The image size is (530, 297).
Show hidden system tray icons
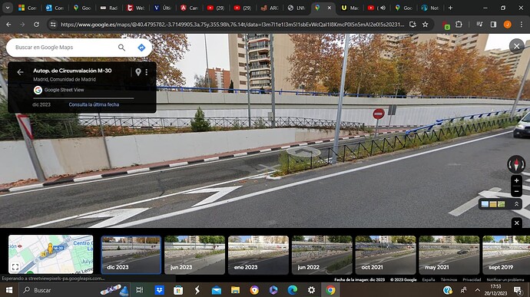coord(477,290)
